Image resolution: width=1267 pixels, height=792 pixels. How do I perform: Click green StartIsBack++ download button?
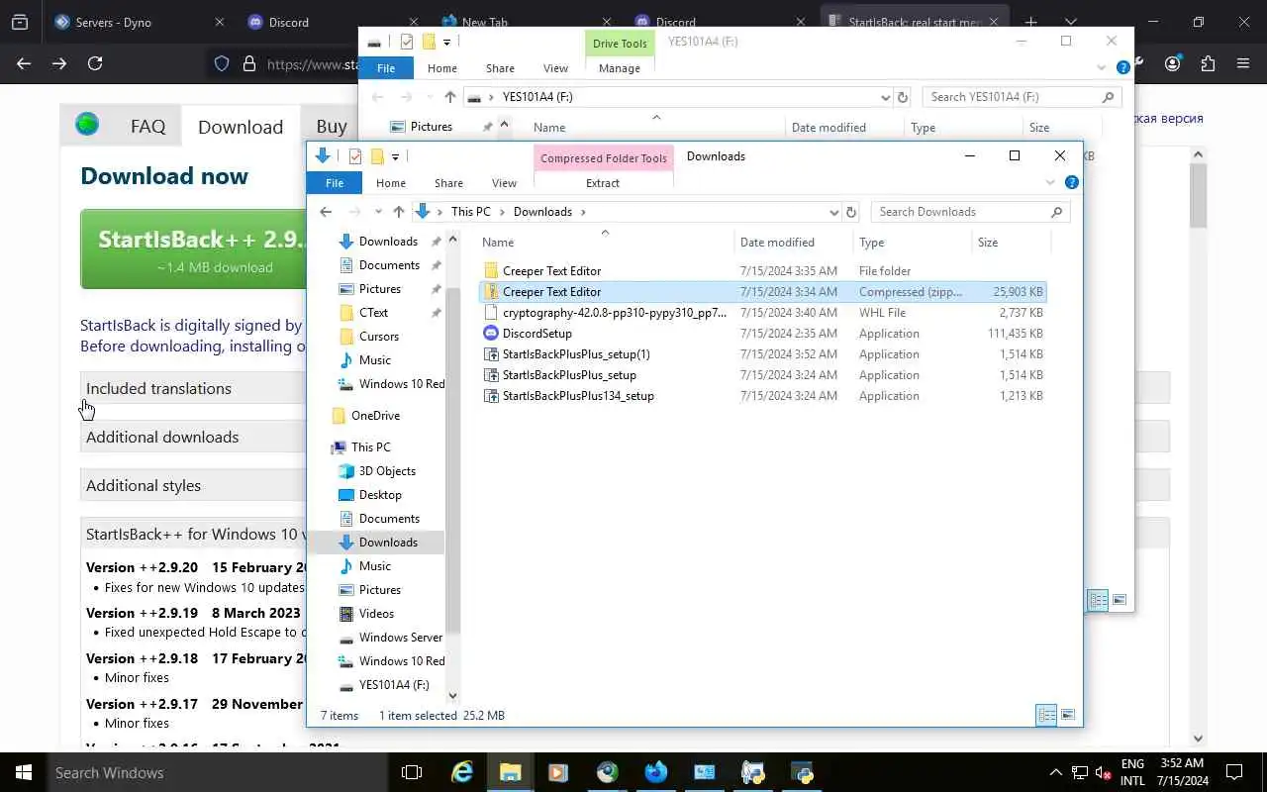tap(194, 248)
